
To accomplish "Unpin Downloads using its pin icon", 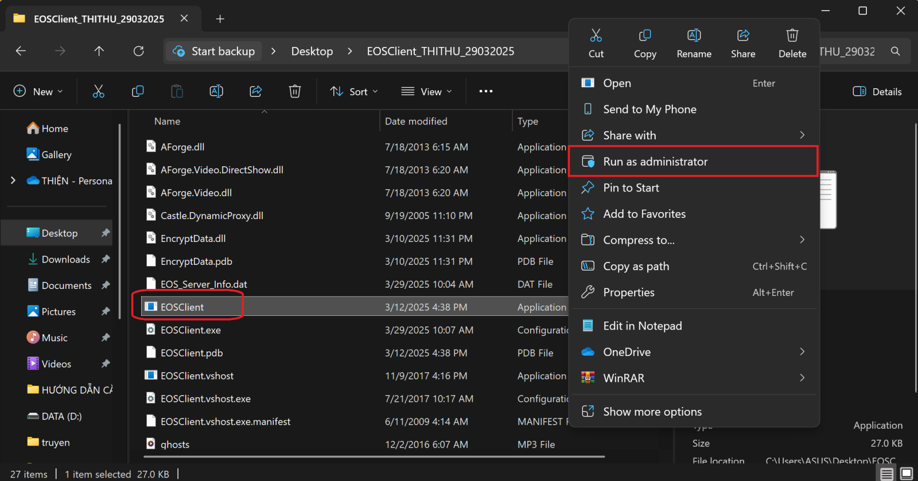I will (x=106, y=259).
